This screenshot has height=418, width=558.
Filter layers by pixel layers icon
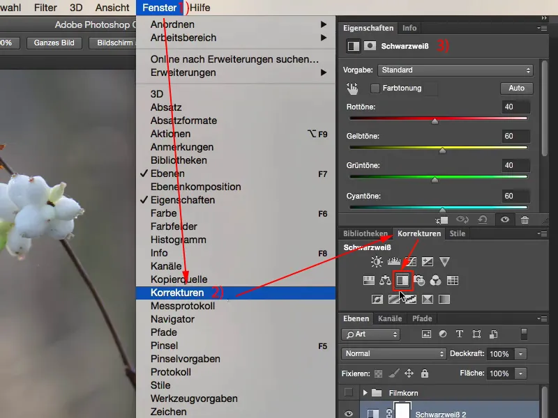(x=426, y=334)
